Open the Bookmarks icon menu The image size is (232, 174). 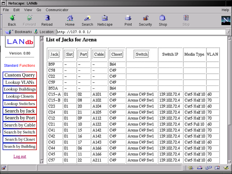[x=9, y=32]
